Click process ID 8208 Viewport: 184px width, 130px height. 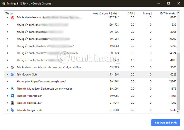click(173, 32)
